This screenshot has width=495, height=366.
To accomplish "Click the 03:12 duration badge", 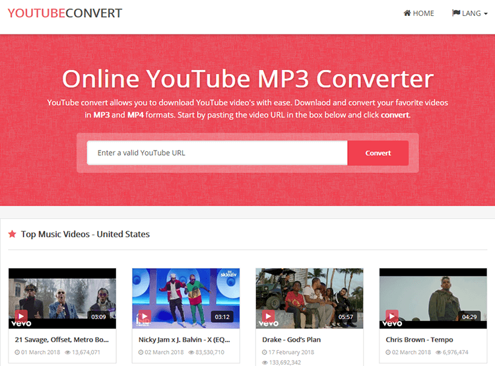I will click(x=222, y=316).
